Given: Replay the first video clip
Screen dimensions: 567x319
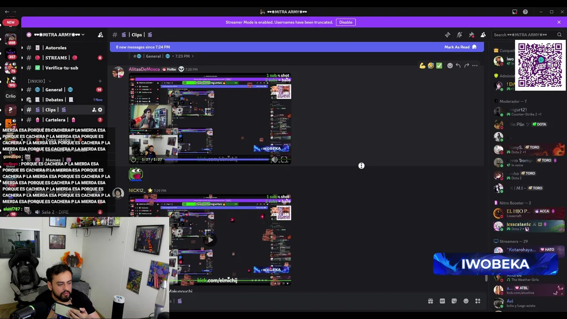Looking at the screenshot, I should click(133, 159).
